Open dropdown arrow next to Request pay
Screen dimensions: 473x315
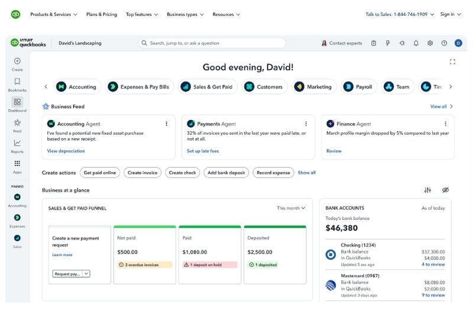pos(86,274)
